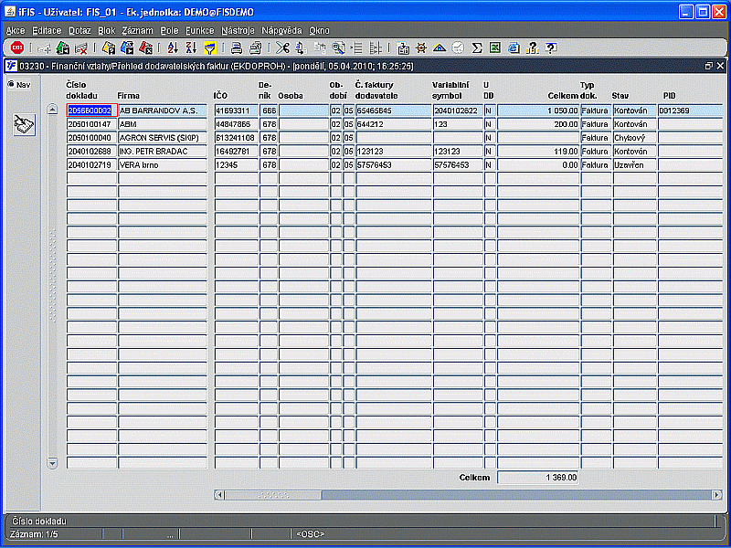Click the hand-writing edit icon in left panel
This screenshot has height=548, width=731.
pos(24,126)
